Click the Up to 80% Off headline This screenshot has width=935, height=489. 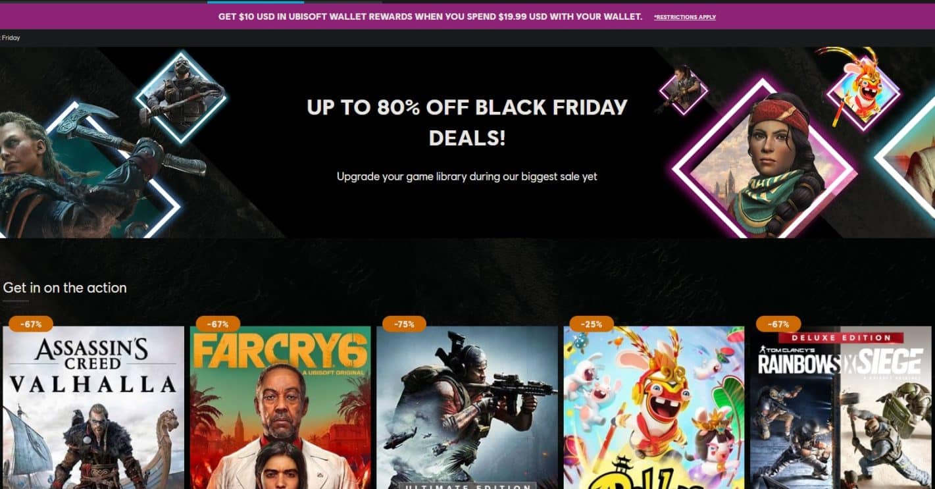(x=467, y=122)
